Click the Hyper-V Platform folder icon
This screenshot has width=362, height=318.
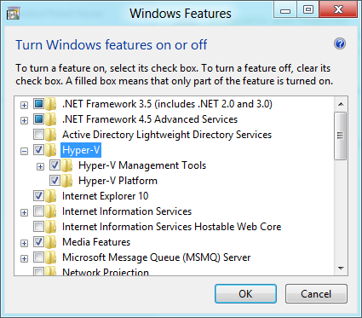coord(67,181)
